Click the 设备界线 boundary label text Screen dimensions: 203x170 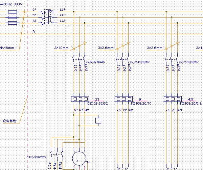coord(9,121)
